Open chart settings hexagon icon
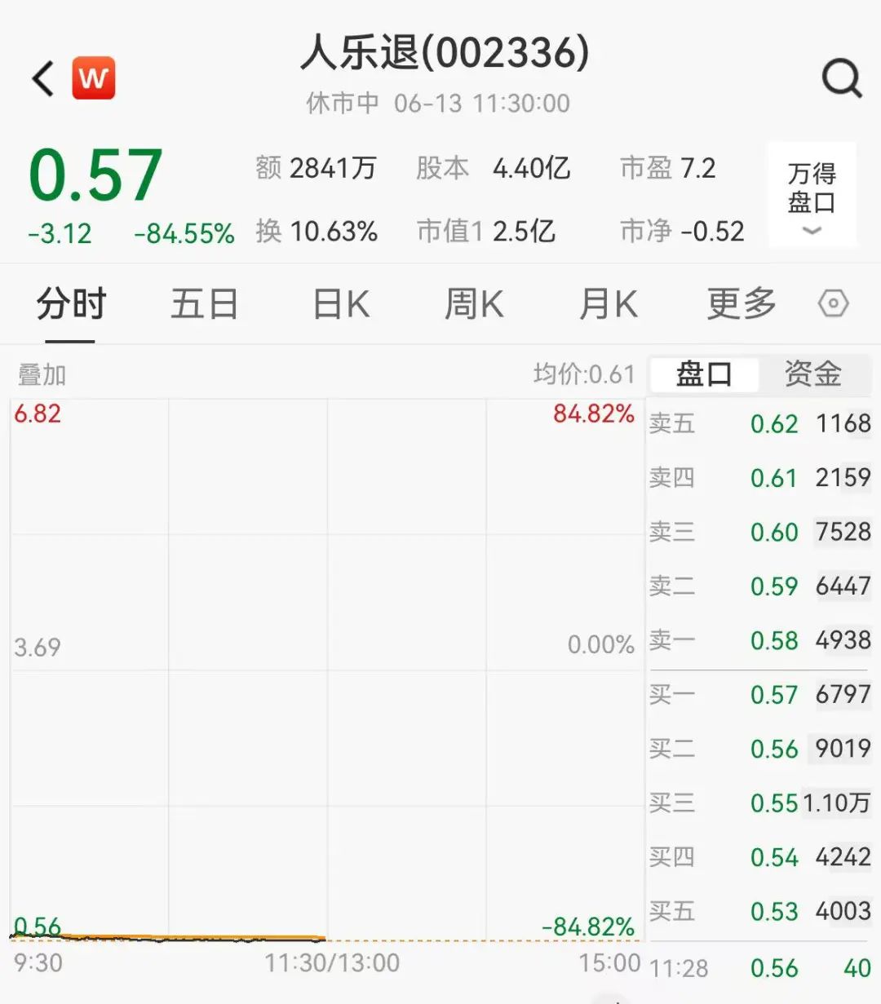The height and width of the screenshot is (1004, 881). 833,304
